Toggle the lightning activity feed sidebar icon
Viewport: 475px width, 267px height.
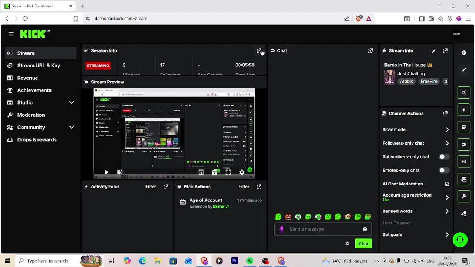(463, 110)
